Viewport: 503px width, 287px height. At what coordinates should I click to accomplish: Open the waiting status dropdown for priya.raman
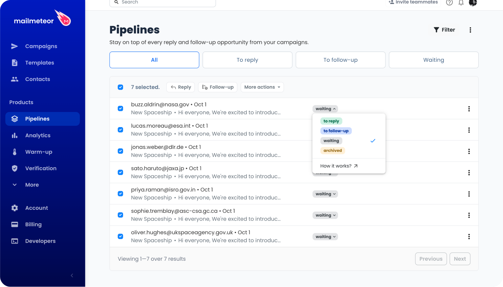(x=325, y=194)
